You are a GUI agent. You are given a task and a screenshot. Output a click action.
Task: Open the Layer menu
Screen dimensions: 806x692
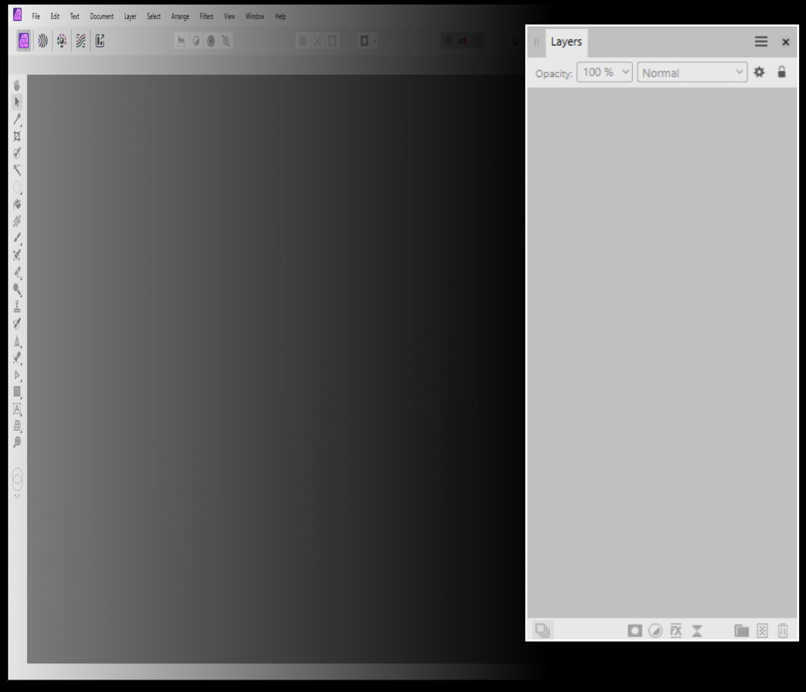(x=130, y=17)
